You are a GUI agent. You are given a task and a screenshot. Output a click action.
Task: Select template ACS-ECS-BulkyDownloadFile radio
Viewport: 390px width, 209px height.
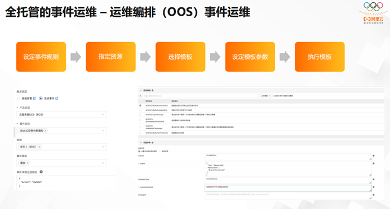(140, 110)
